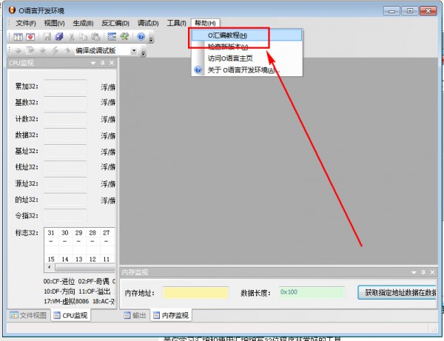Open the 生成(B) menu
Viewport: 444px width, 341px height.
[83, 23]
